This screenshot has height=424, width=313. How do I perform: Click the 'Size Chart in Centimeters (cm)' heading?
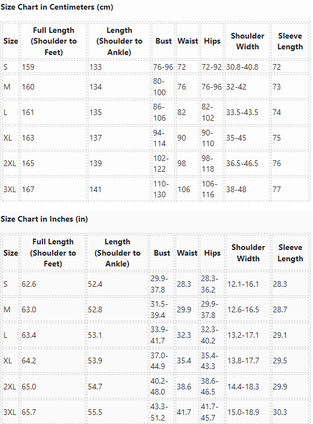click(x=57, y=7)
